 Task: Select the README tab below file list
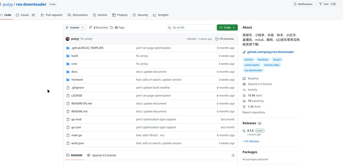pyautogui.click(x=74, y=155)
